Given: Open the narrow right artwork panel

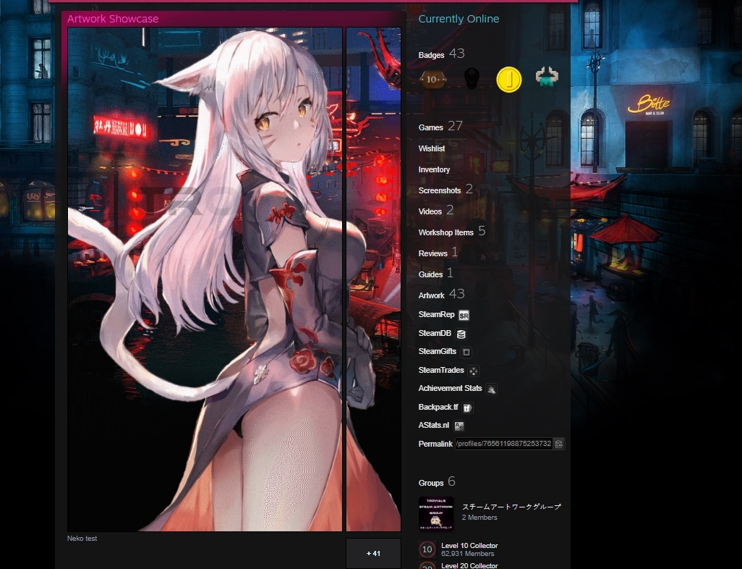Looking at the screenshot, I should (373, 279).
